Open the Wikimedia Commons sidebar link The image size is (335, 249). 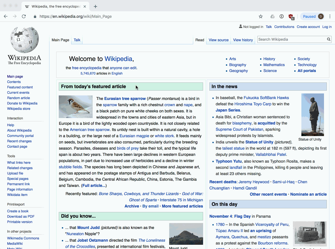tap(23, 238)
